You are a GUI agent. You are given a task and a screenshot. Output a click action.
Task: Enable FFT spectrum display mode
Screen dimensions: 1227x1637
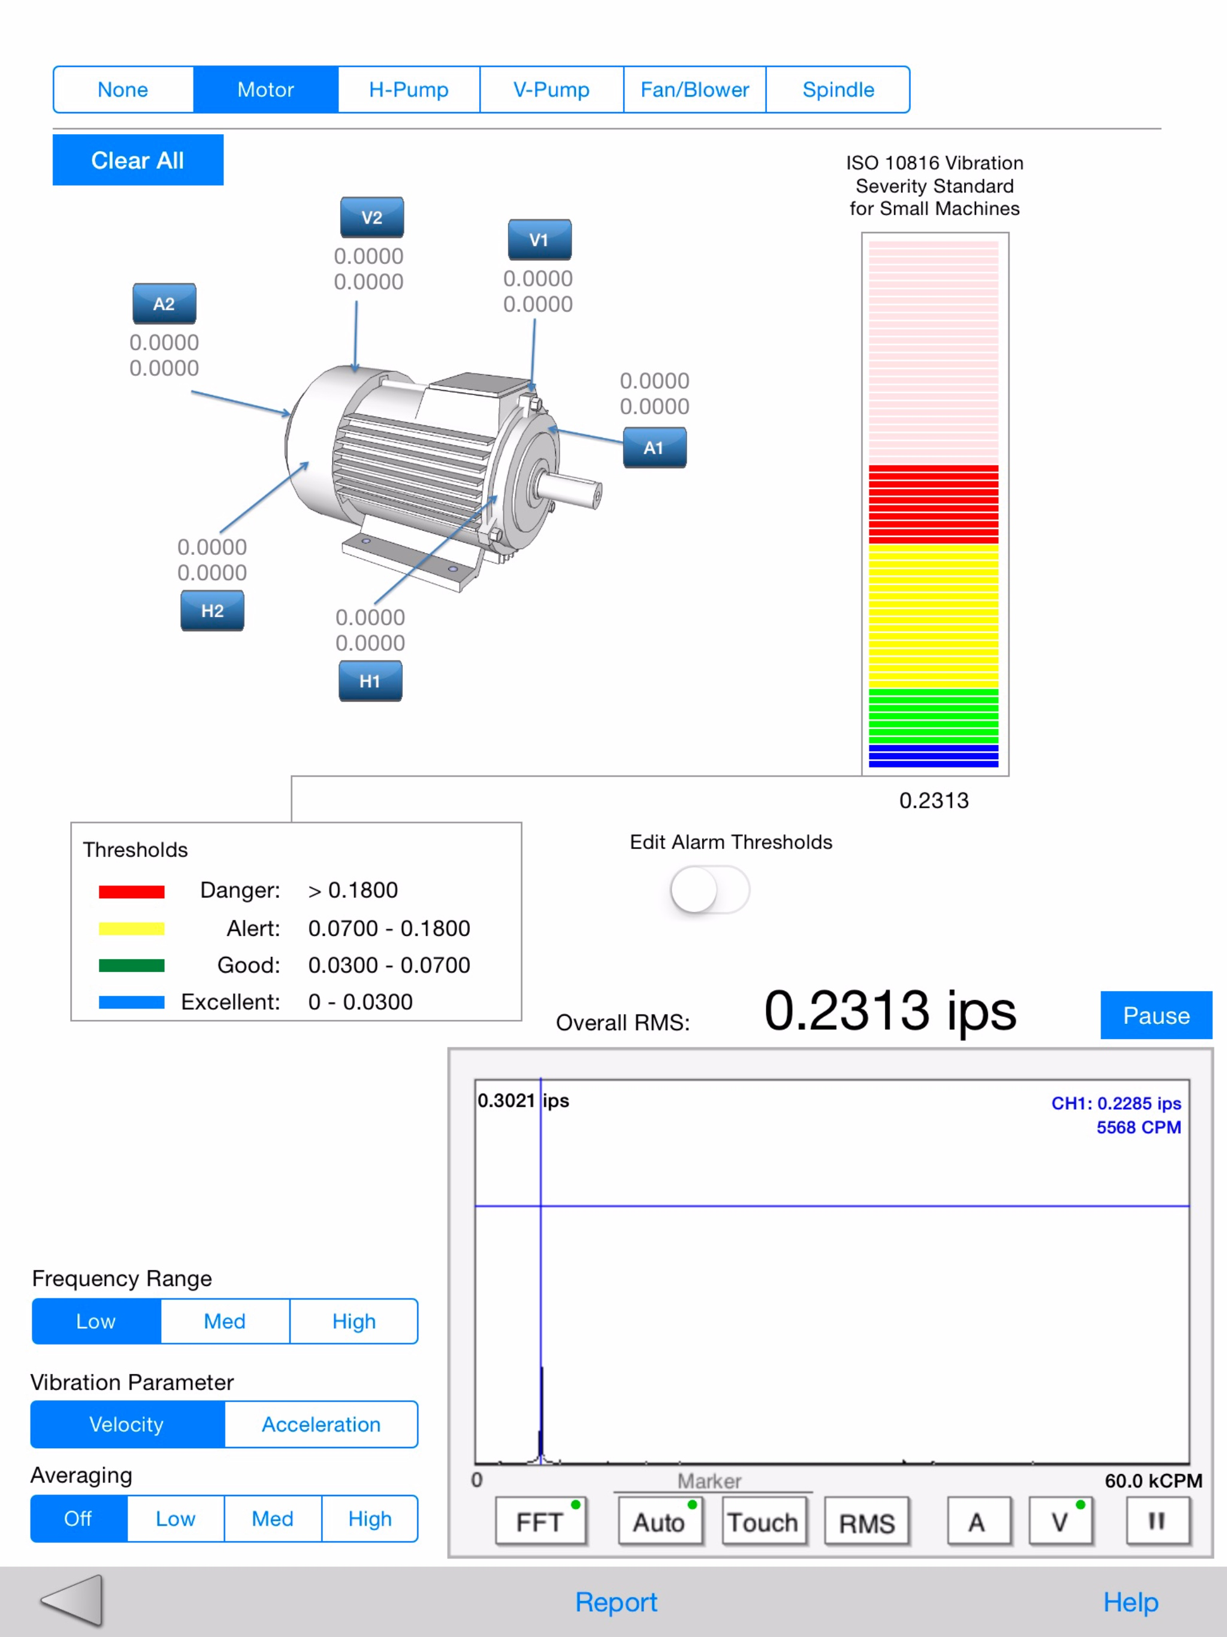tap(540, 1521)
